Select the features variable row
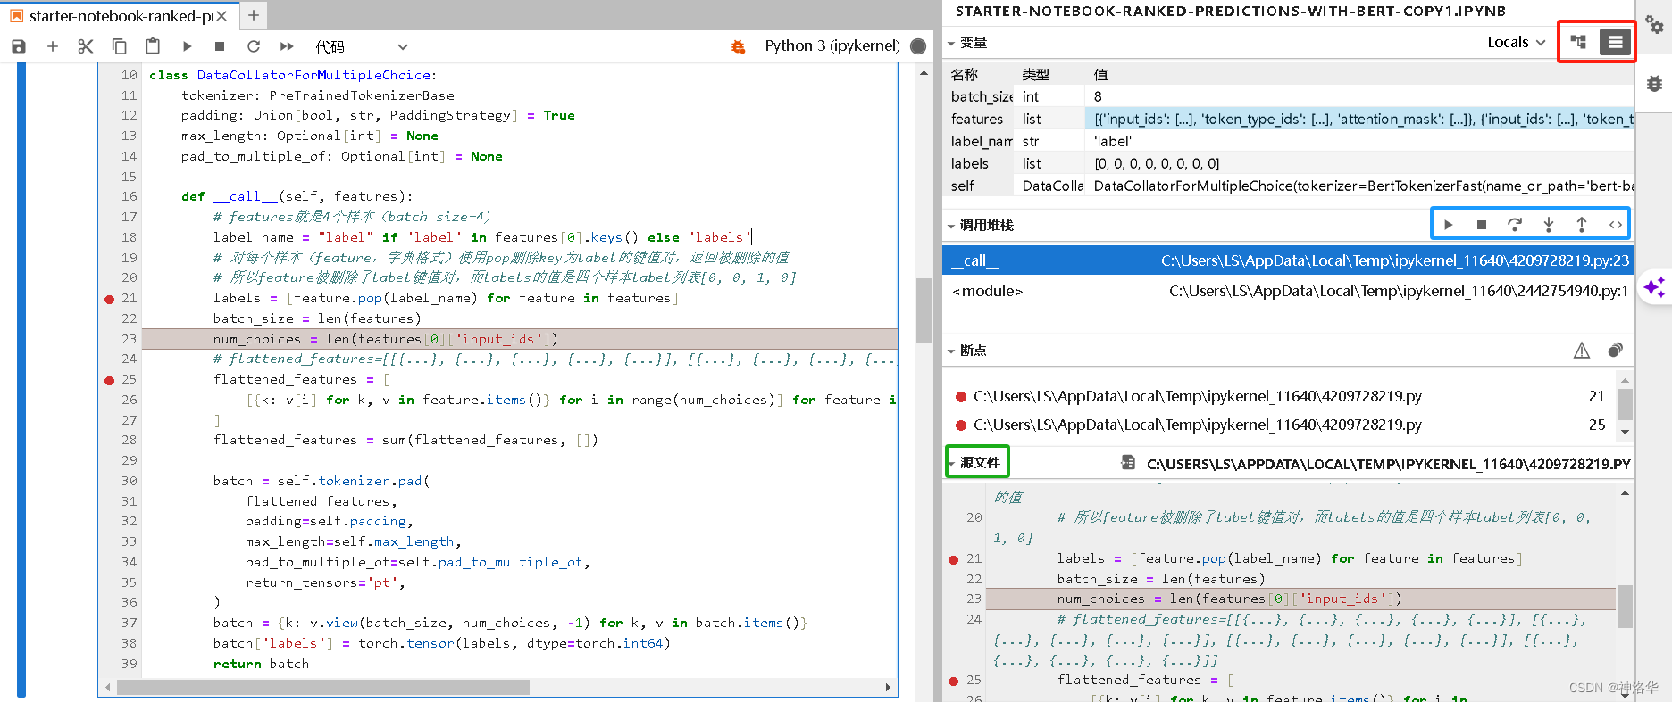 click(x=1288, y=119)
